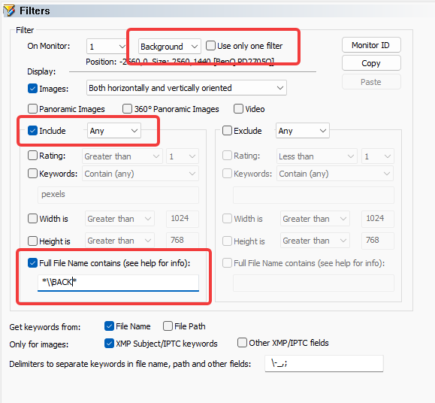The height and width of the screenshot is (403, 435).
Task: Enable File Path keyword source checkbox
Action: 168,326
